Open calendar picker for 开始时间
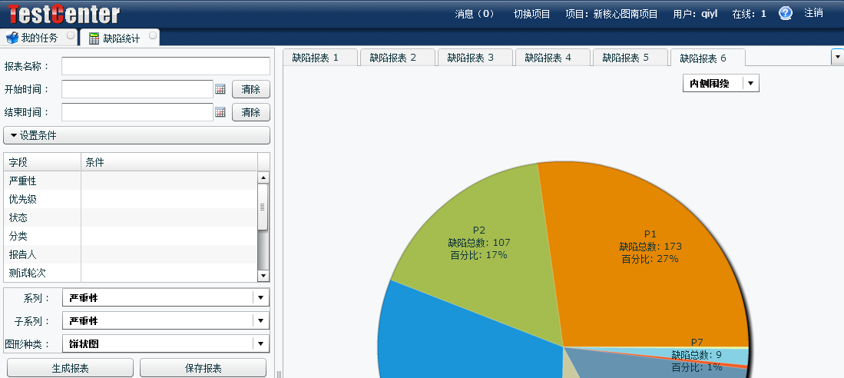The image size is (844, 378). tap(220, 89)
